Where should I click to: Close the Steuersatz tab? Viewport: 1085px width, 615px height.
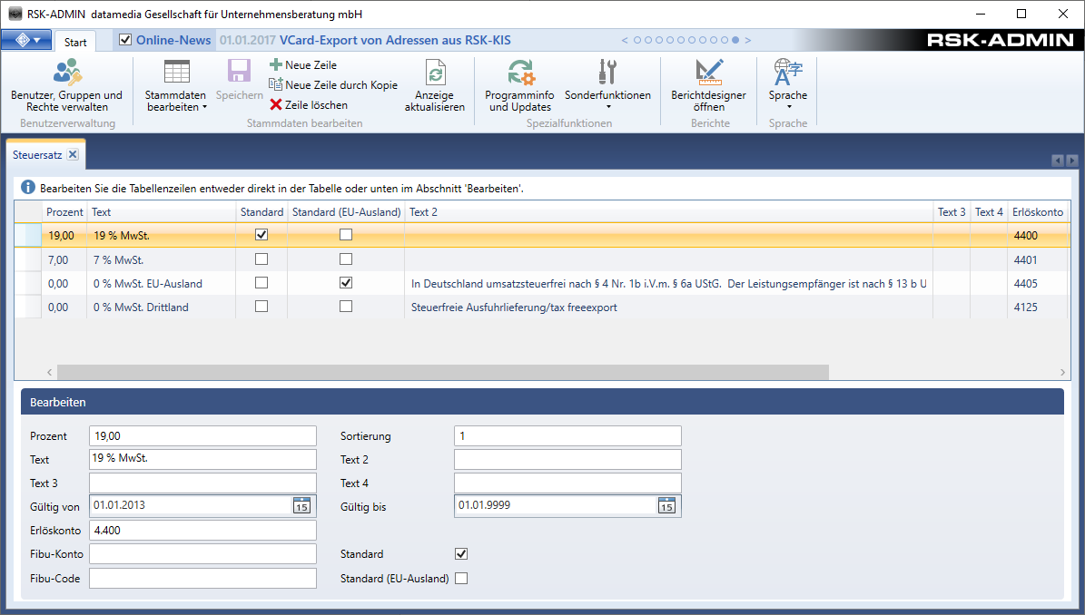[x=73, y=154]
